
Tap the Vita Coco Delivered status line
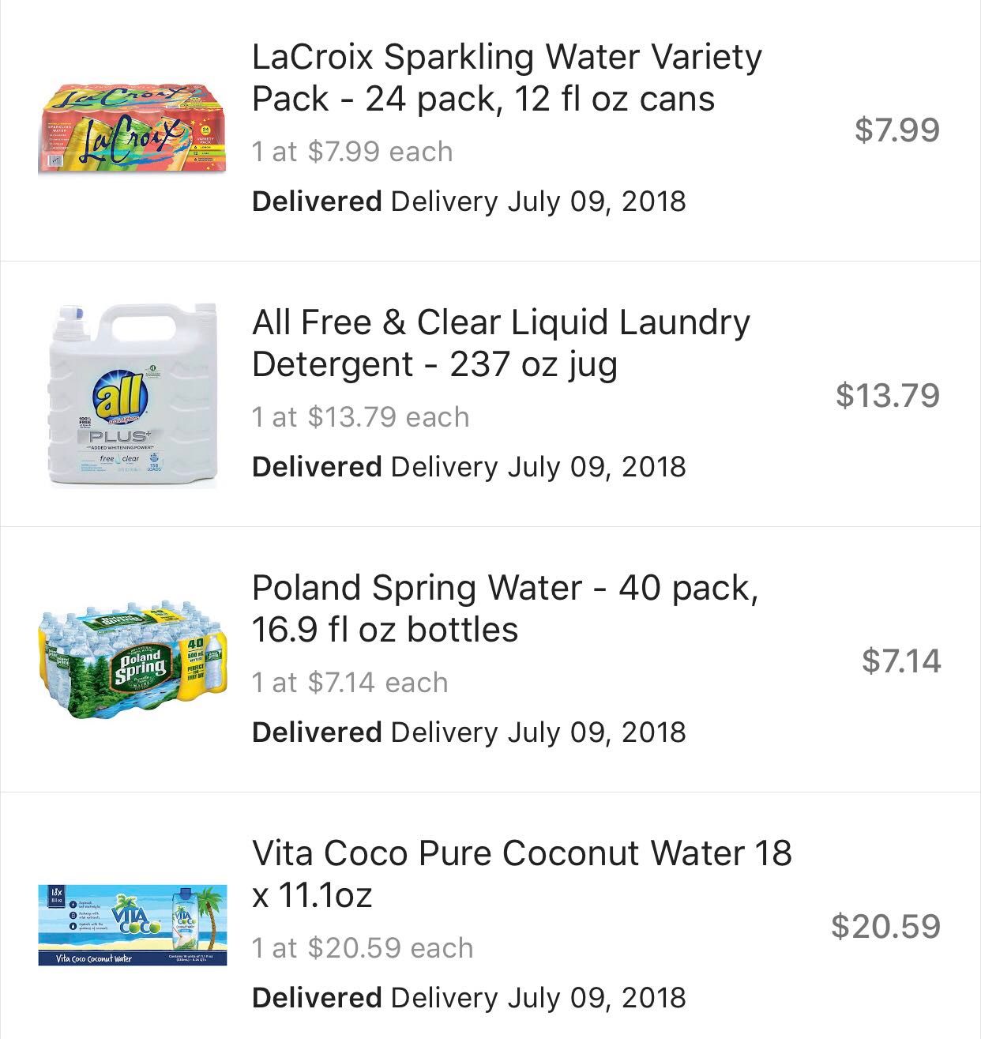click(468, 998)
